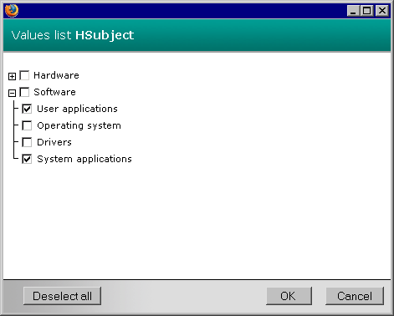
Task: Click the Drivers label
Action: click(x=54, y=142)
